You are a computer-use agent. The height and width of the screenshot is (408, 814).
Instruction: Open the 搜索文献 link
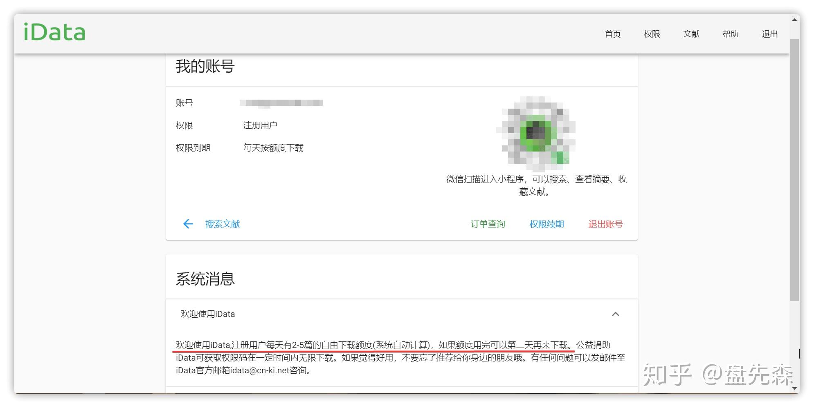222,224
